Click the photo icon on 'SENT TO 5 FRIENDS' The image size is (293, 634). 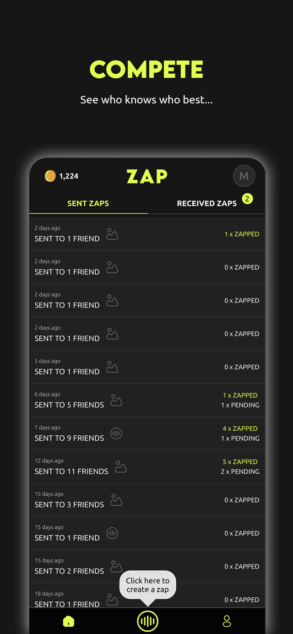click(116, 400)
